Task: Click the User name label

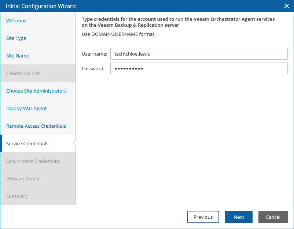Action: [95, 54]
